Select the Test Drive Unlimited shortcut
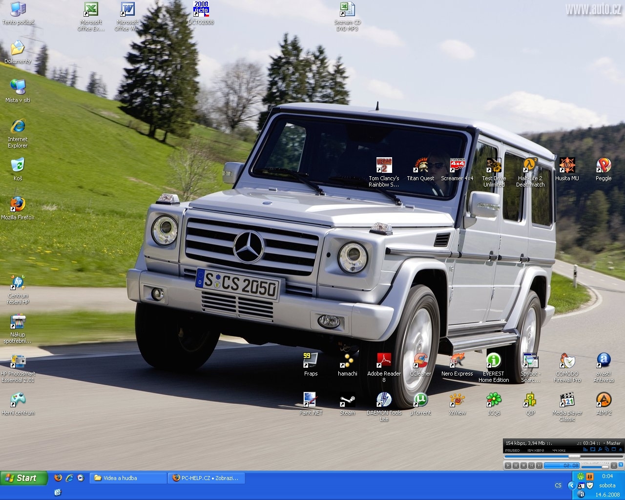The height and width of the screenshot is (500, 625). (494, 173)
